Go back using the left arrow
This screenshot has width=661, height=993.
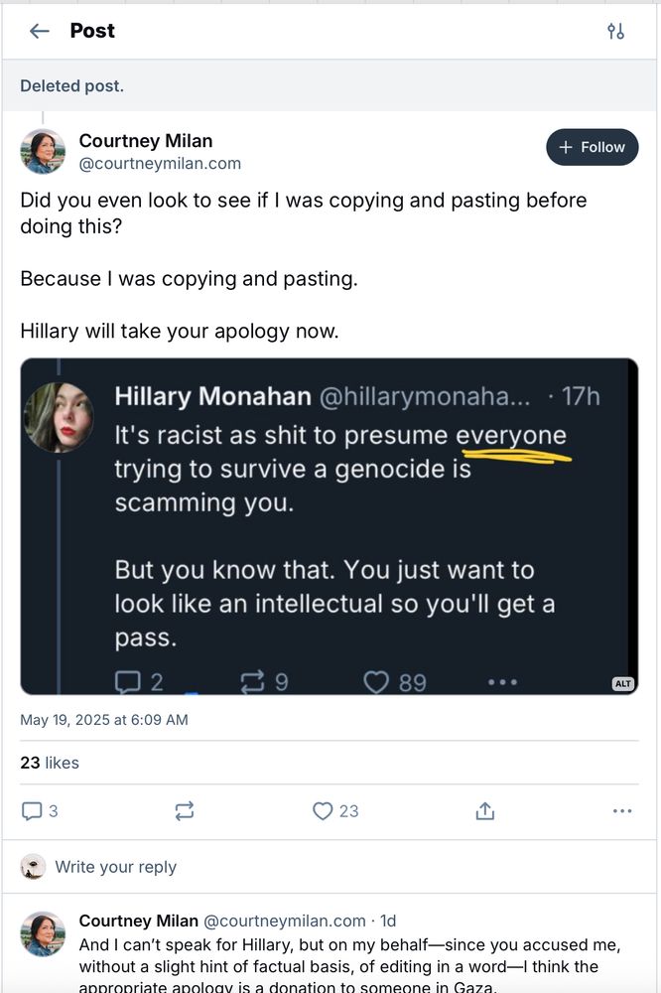tap(40, 31)
